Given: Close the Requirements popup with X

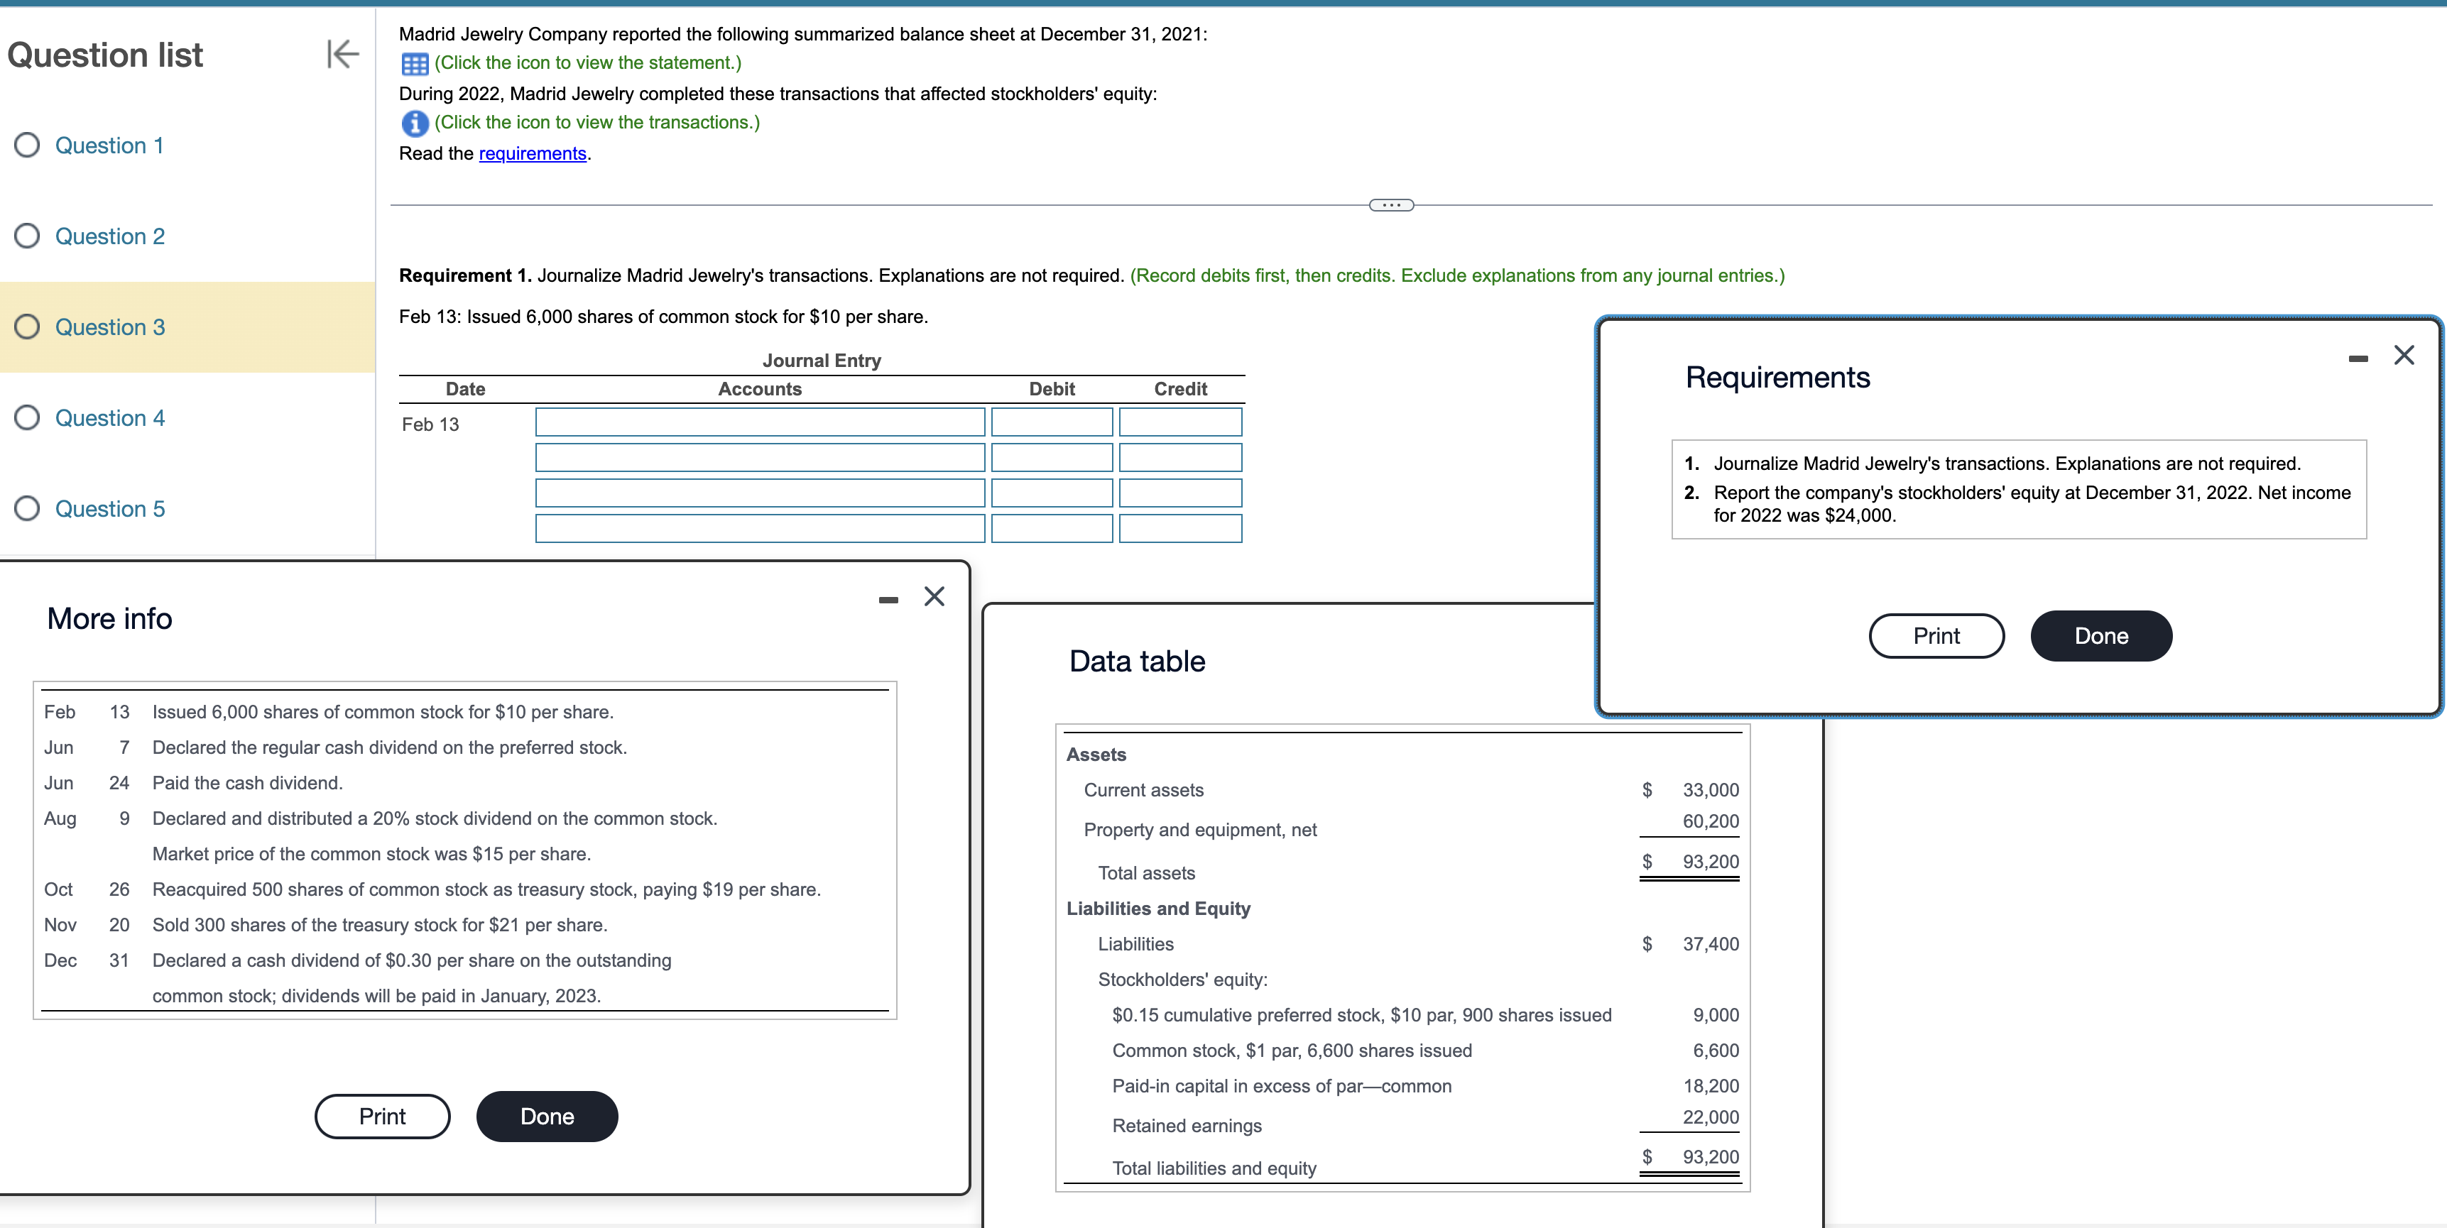Looking at the screenshot, I should [2403, 355].
